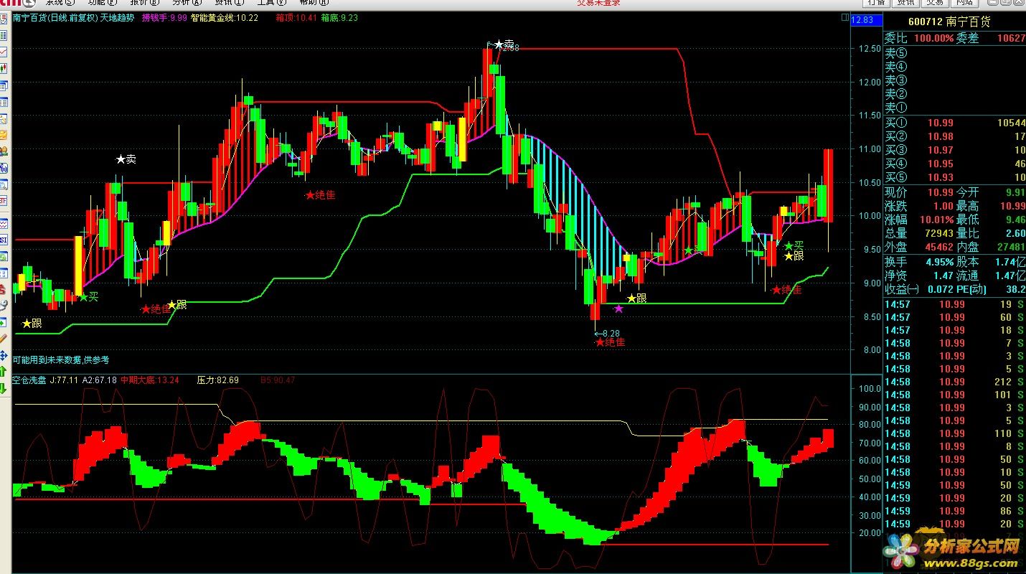Image resolution: width=1026 pixels, height=574 pixels.
Task: Click the 现价 10.99 value
Action: pyautogui.click(x=940, y=192)
